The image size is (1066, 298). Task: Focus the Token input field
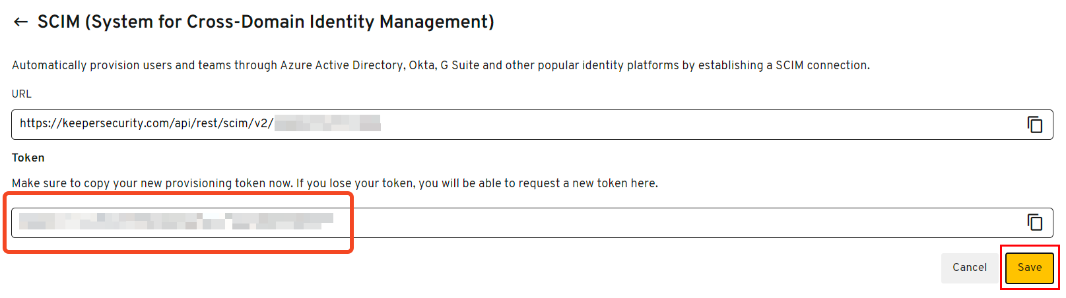click(x=532, y=223)
